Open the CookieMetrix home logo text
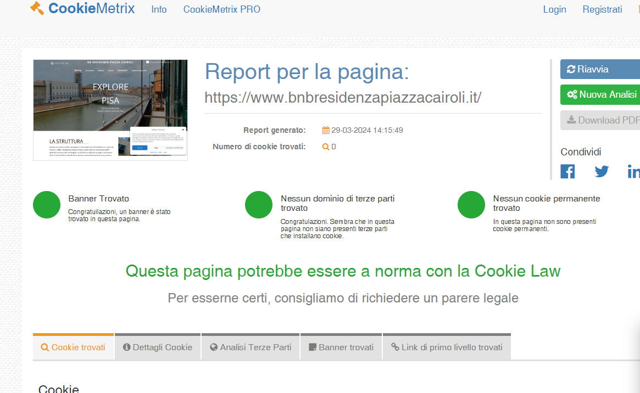Screen dimensions: 640x393 pyautogui.click(x=91, y=8)
